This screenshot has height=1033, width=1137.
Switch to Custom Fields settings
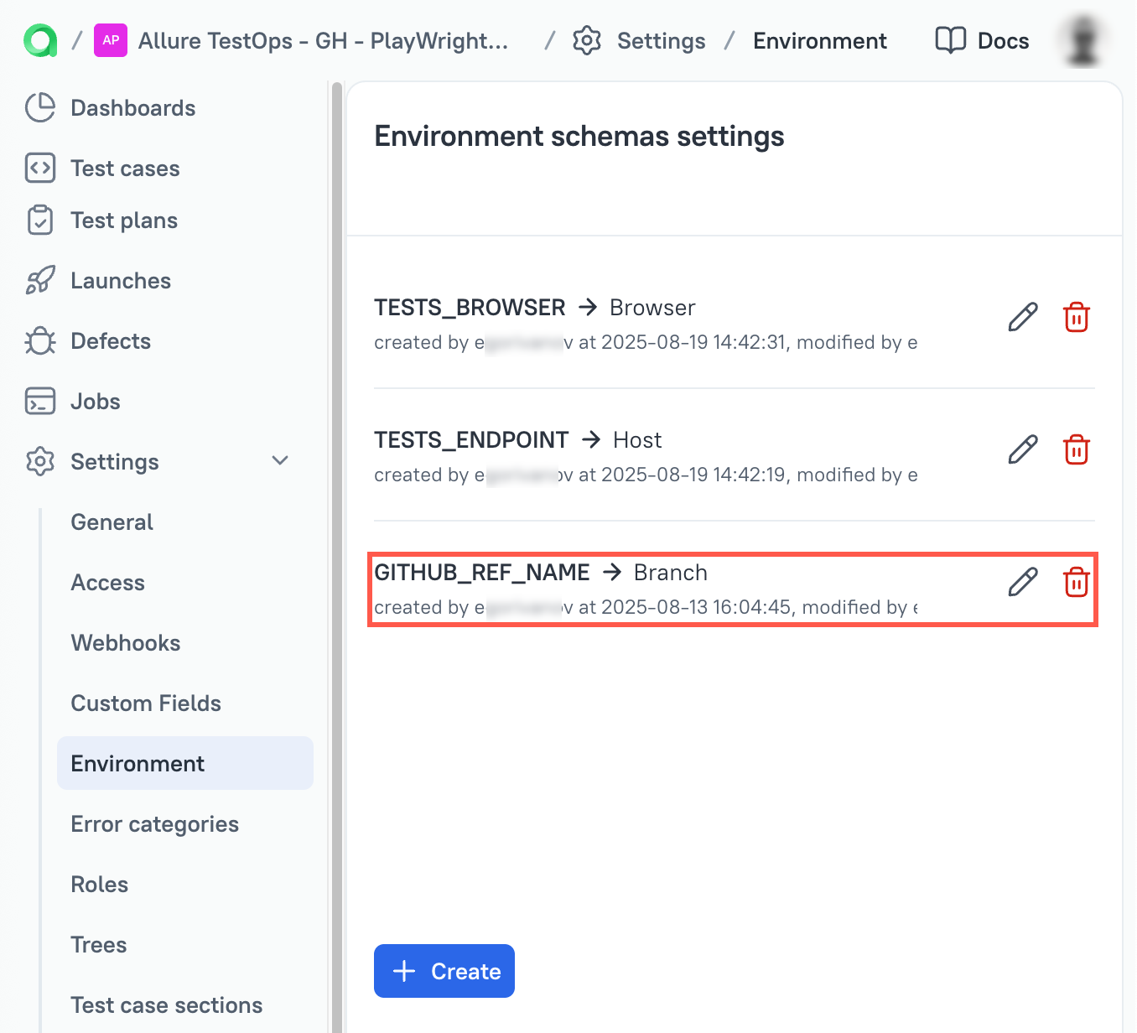[145, 703]
